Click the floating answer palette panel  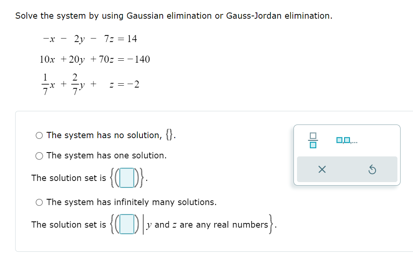(x=347, y=155)
